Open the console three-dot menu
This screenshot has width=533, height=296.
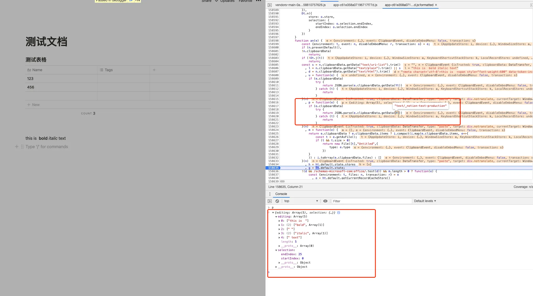tap(270, 194)
